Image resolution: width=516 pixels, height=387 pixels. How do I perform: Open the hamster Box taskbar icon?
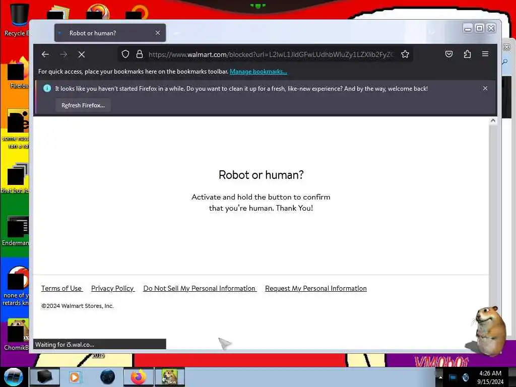[x=170, y=377]
